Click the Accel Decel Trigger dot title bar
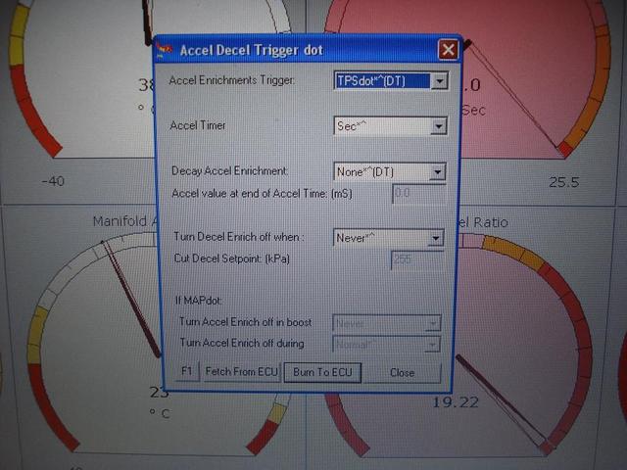This screenshot has width=627, height=470. click(x=294, y=50)
